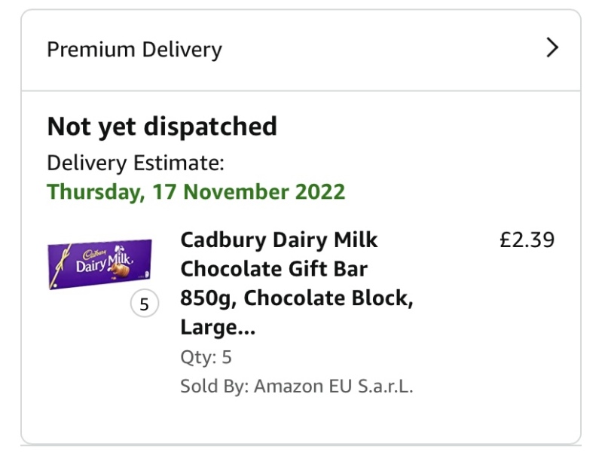Click the truncated Large... title line

218,328
